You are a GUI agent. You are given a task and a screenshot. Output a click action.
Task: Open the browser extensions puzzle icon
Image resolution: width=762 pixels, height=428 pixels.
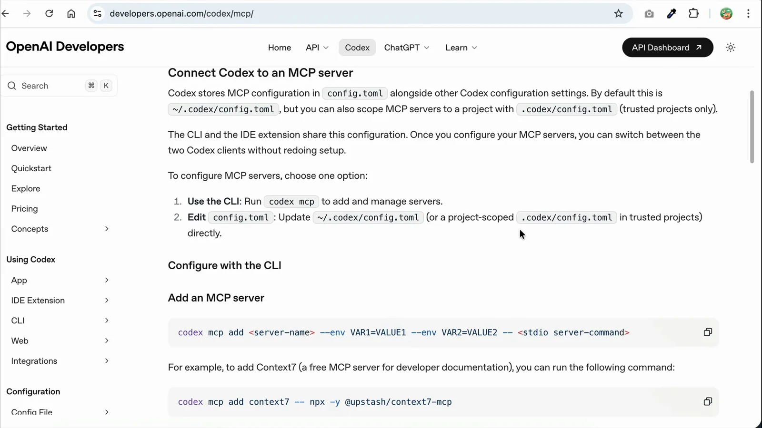(694, 13)
